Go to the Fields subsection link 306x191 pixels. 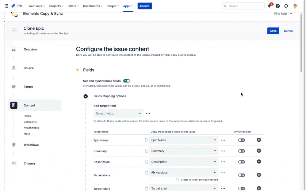tap(27, 116)
